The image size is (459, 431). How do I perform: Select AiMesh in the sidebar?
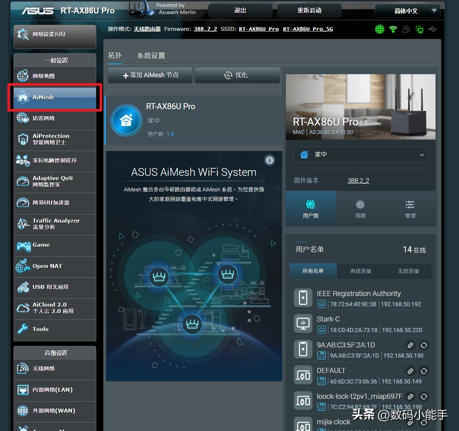[55, 97]
